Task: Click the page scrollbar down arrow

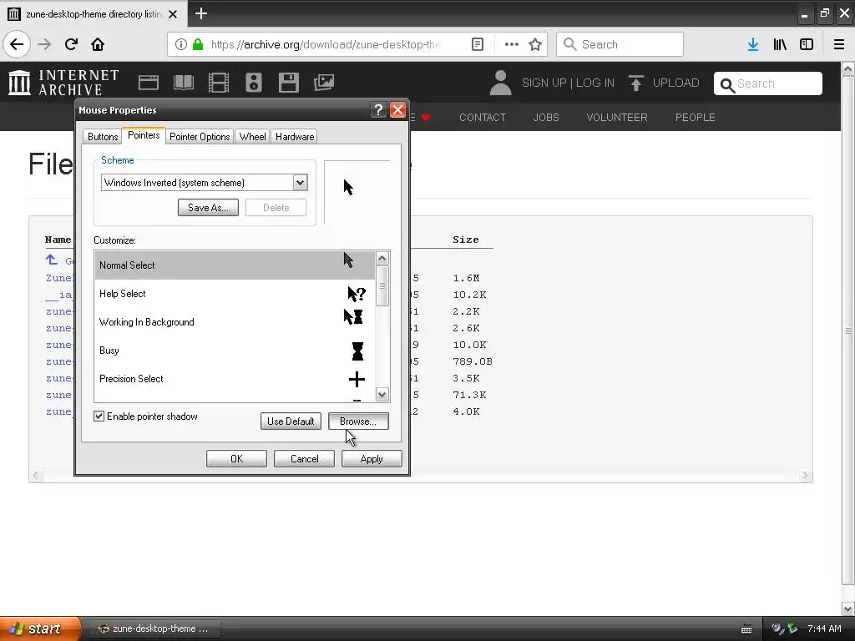Action: (848, 608)
